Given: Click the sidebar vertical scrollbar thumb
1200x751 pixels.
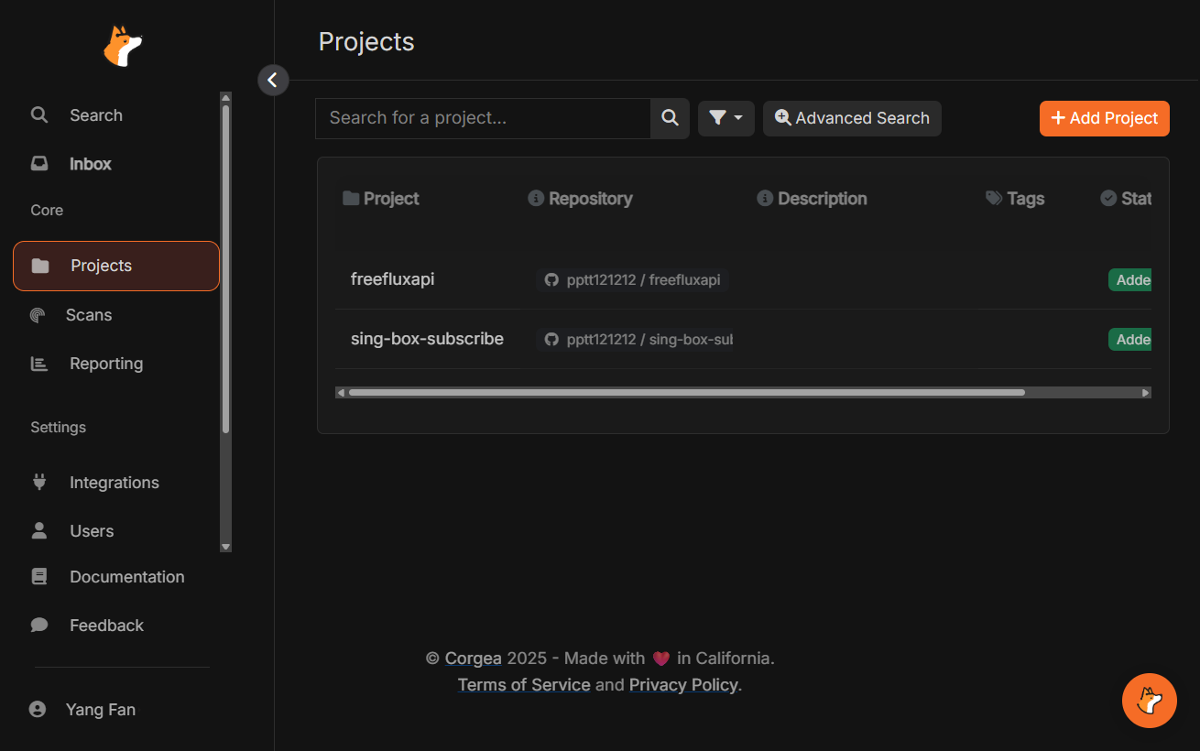Looking at the screenshot, I should tap(225, 268).
